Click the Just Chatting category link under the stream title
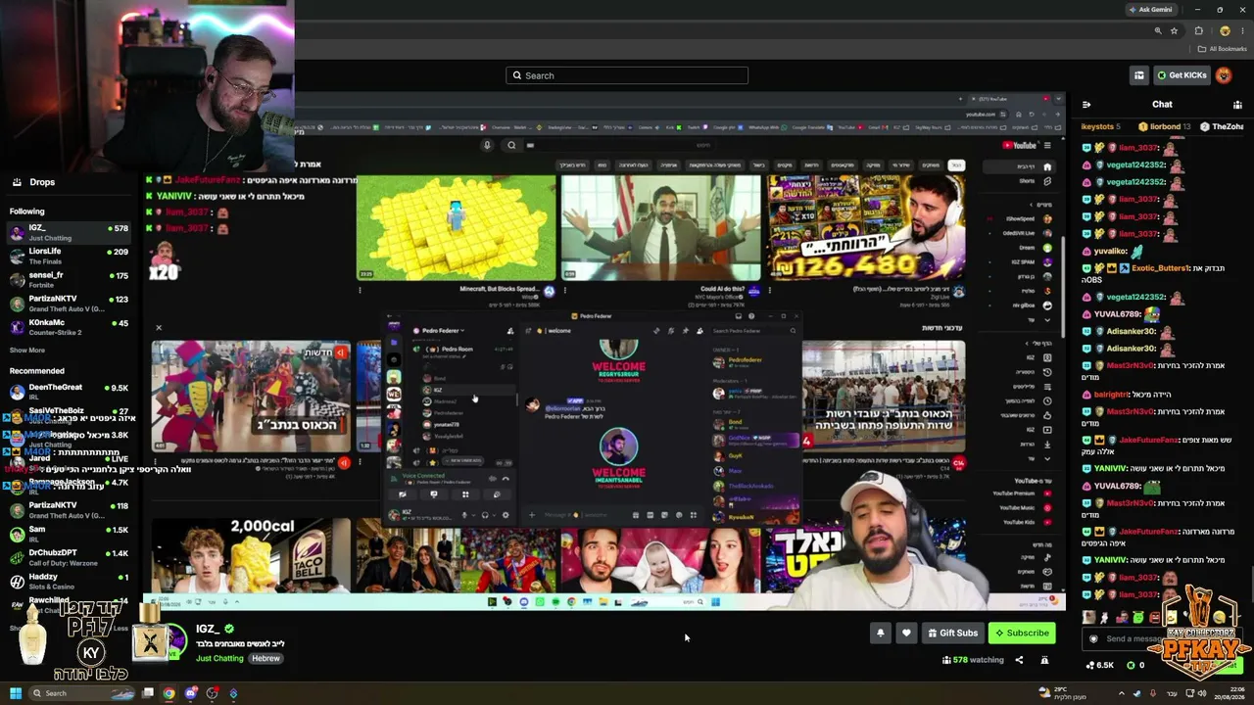Screen dimensions: 1254x705 pos(219,658)
